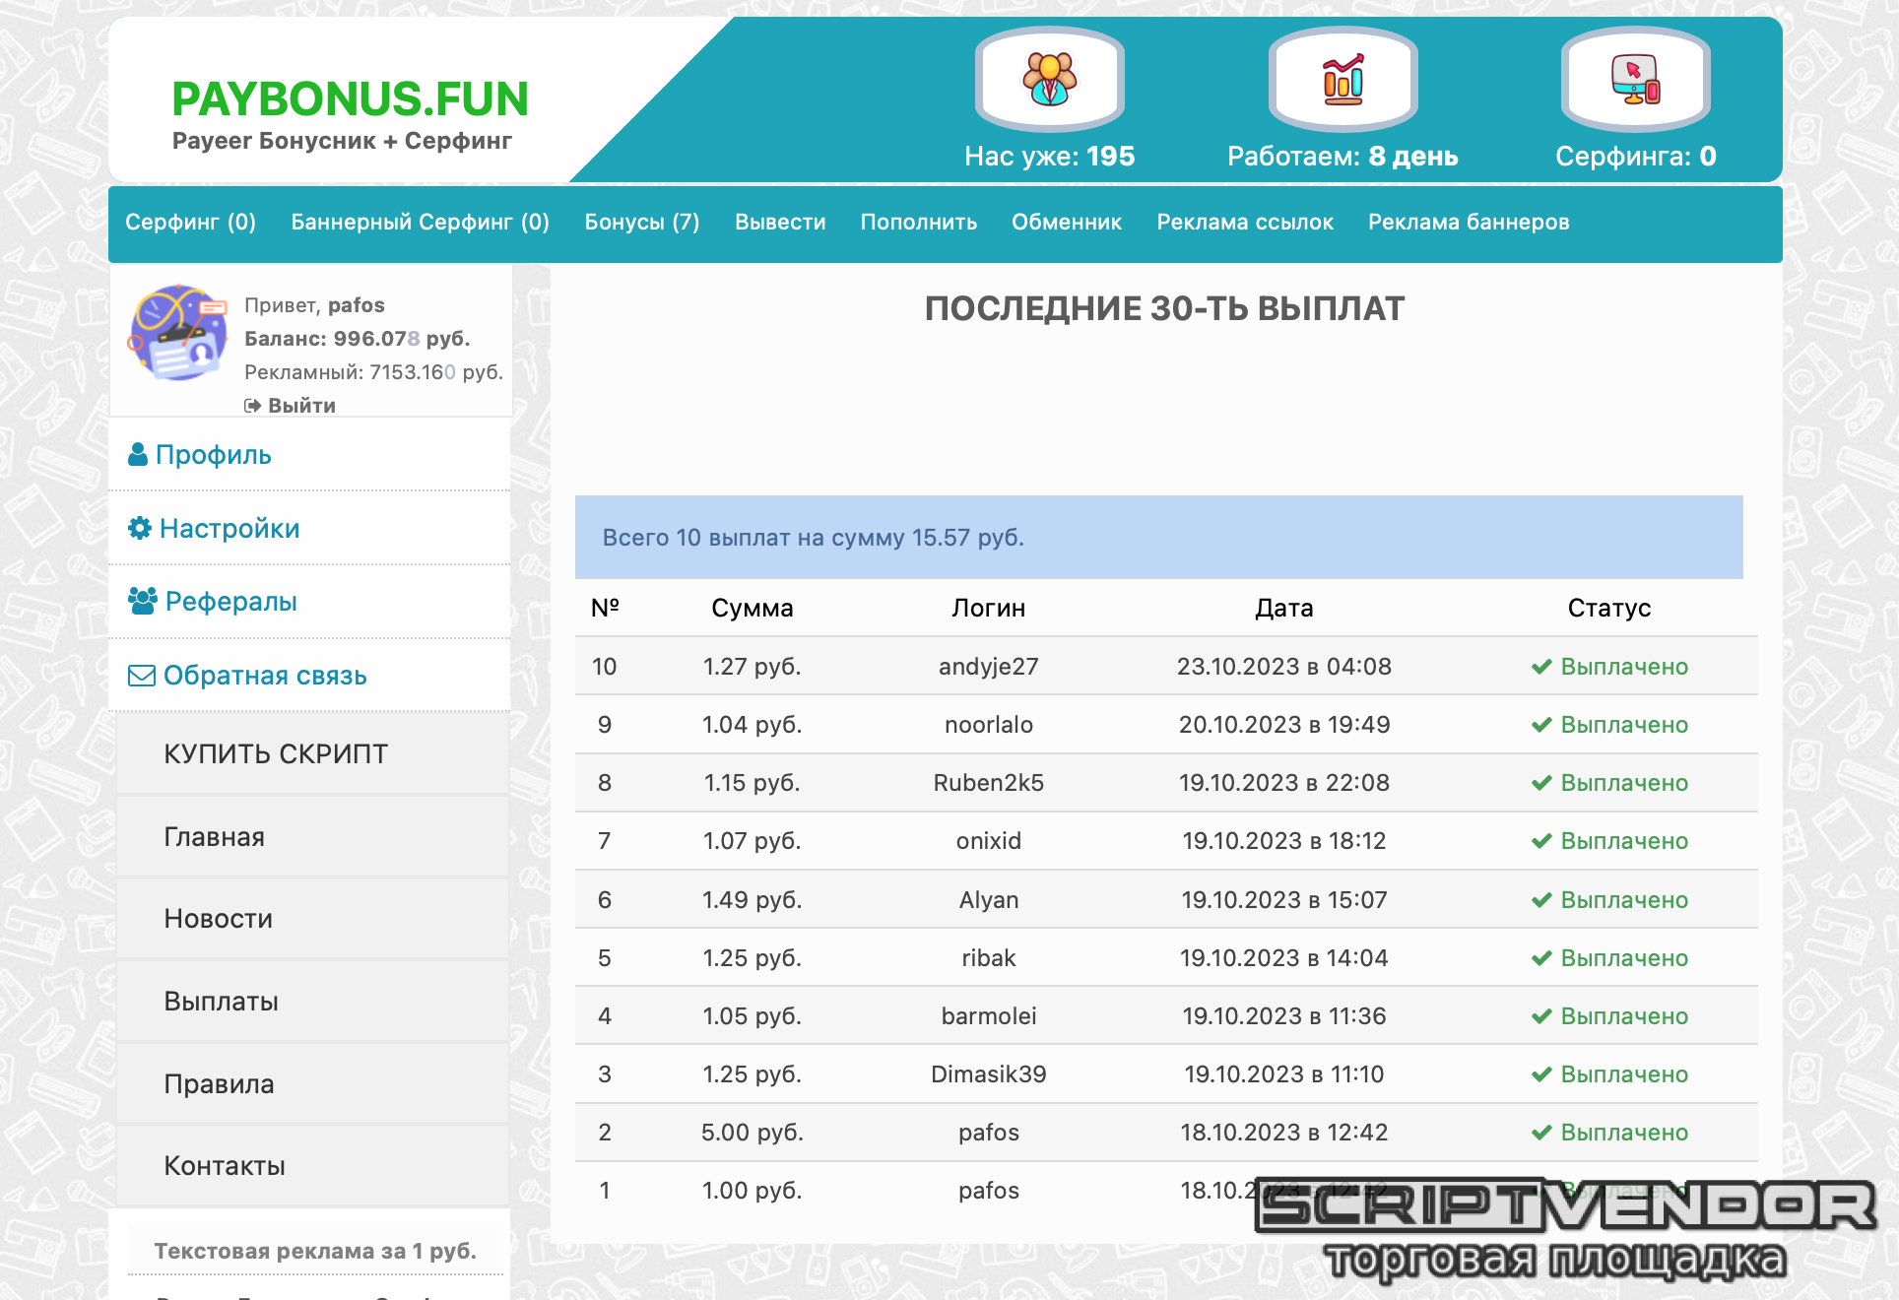Click the login Dimasik39 in the table

click(x=989, y=1074)
